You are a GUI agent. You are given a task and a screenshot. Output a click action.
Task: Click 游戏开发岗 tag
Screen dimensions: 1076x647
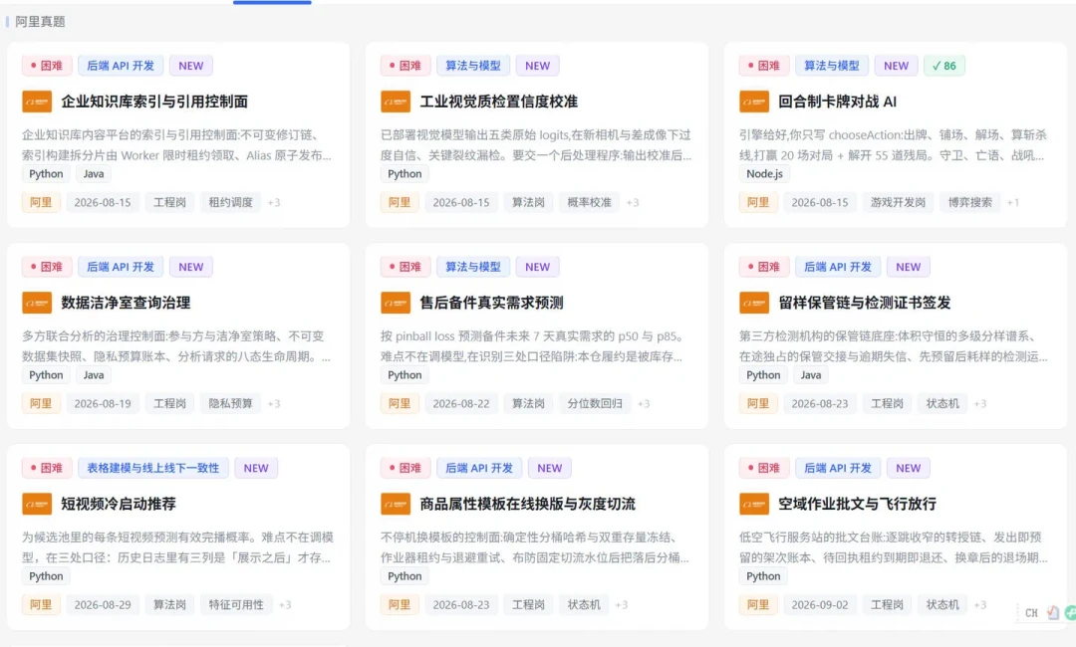coord(898,202)
